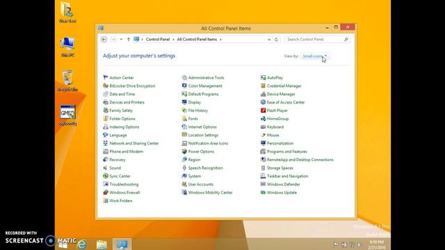Open the Phone and Modem link

pyautogui.click(x=126, y=151)
